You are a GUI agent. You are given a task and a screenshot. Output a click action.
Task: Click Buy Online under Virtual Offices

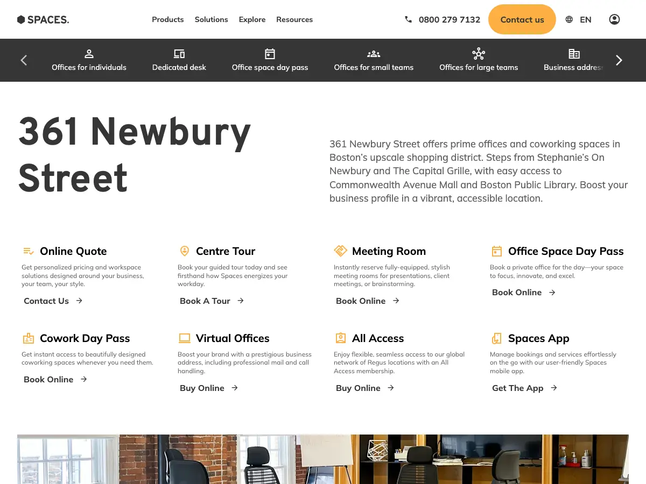[x=209, y=388]
